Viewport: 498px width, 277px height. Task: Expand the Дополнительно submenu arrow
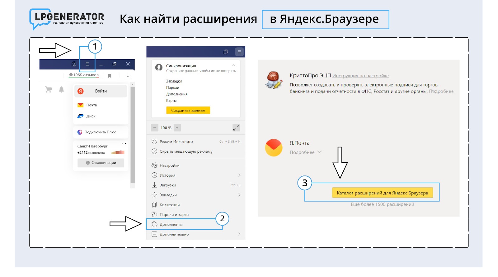[239, 234]
